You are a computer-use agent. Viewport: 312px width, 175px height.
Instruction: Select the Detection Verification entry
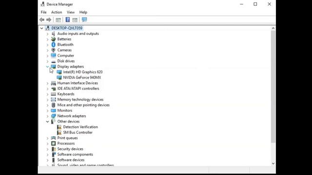click(80, 127)
